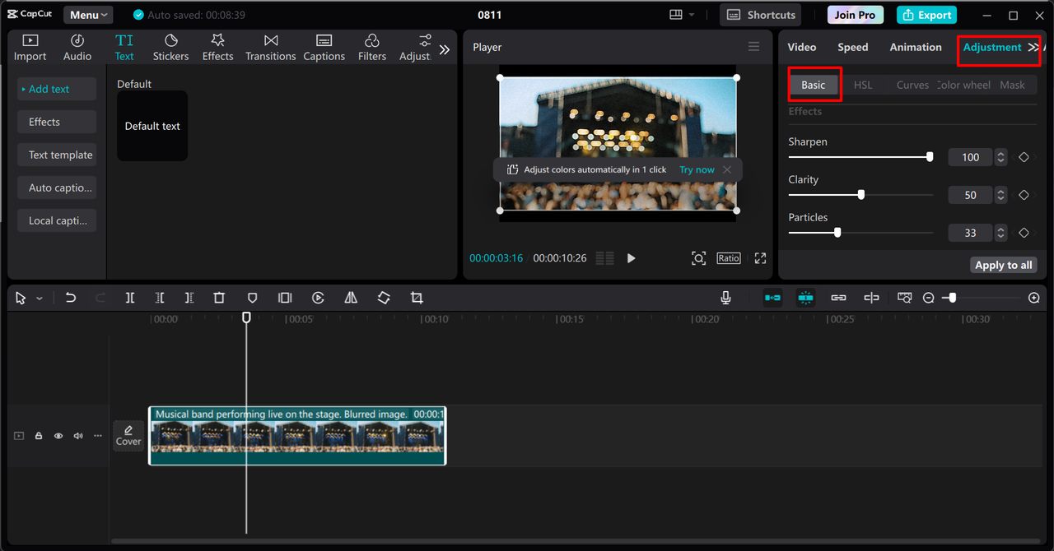This screenshot has width=1054, height=551.
Task: Open the Shortcuts panel
Action: click(x=761, y=15)
